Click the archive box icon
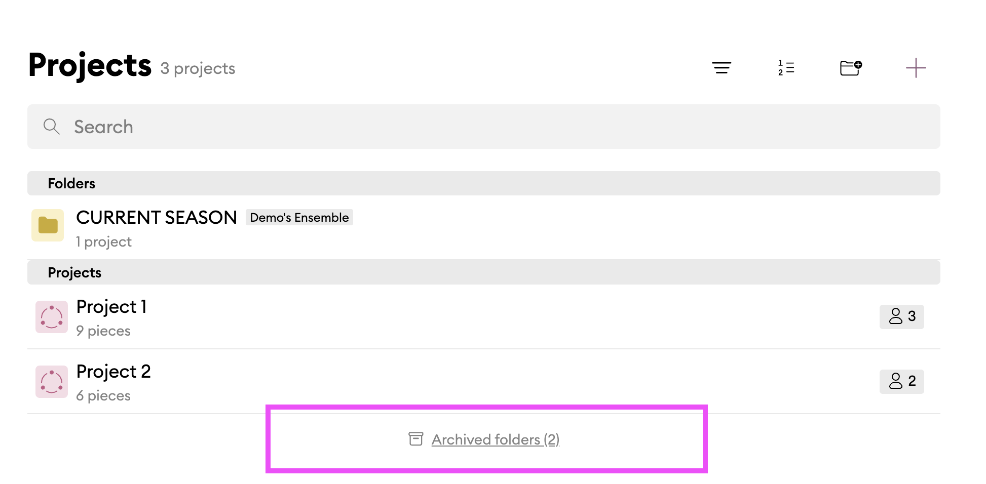The height and width of the screenshot is (484, 986). tap(415, 439)
